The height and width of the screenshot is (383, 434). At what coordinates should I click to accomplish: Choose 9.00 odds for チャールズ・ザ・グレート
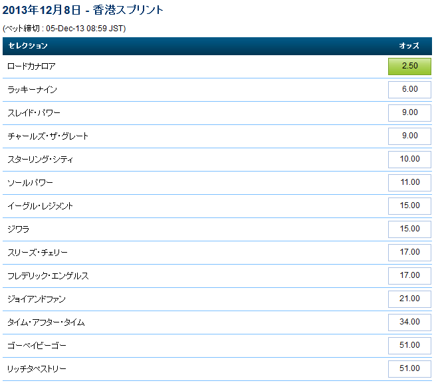[409, 136]
